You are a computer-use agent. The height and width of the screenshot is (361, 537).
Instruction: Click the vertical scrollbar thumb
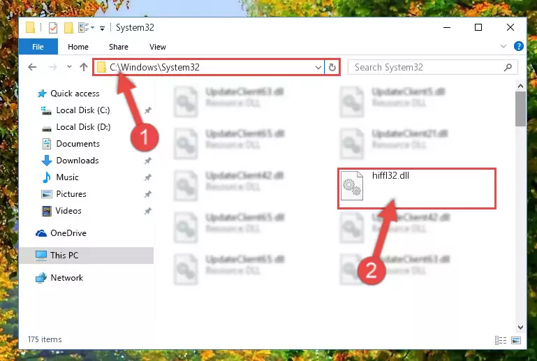click(520, 109)
